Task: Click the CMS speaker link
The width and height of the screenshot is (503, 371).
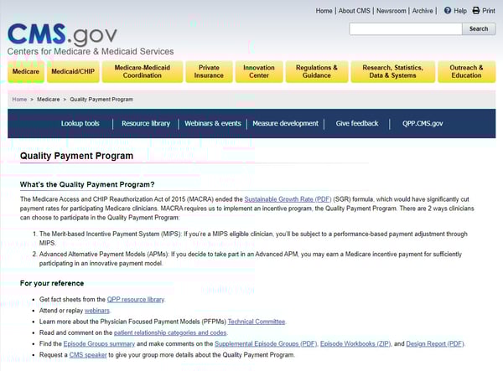Action: tap(88, 354)
